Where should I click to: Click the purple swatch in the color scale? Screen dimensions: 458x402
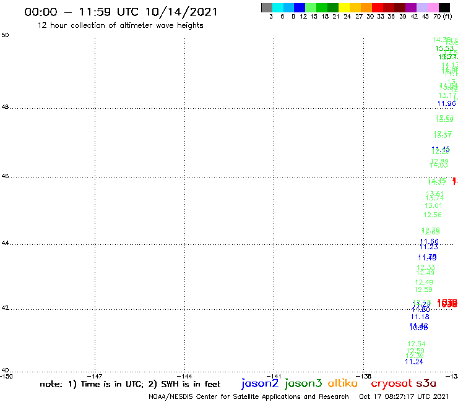[411, 7]
